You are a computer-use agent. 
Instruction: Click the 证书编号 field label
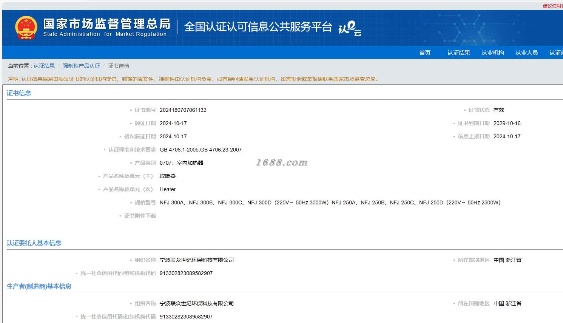145,110
